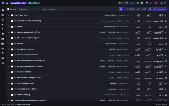Screen dimensions: 169x106
Task: Expand the AdBlue row chevron
Action: pyautogui.click(x=8, y=27)
